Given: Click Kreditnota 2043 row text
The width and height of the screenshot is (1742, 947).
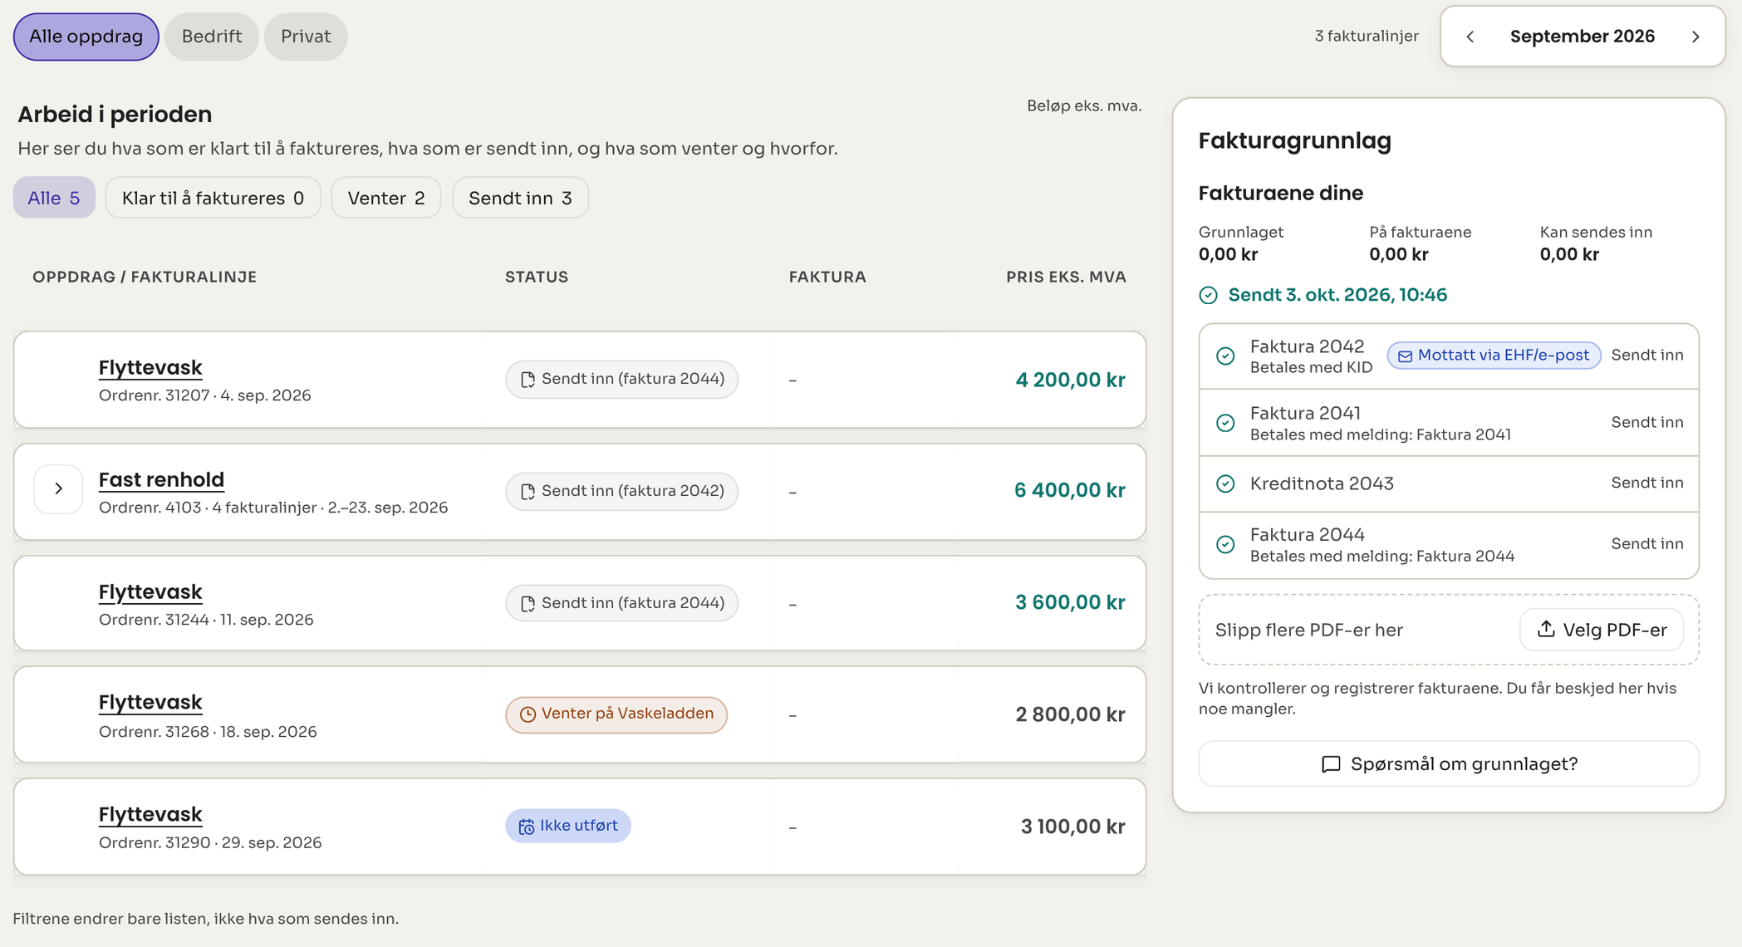Looking at the screenshot, I should tap(1322, 483).
